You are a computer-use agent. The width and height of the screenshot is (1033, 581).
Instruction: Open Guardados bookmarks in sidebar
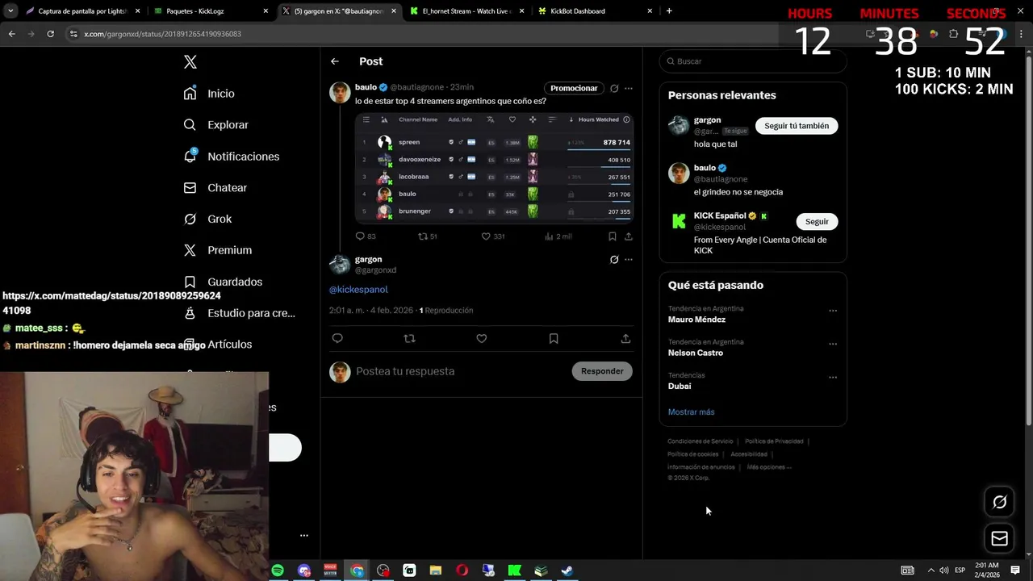[223, 282]
